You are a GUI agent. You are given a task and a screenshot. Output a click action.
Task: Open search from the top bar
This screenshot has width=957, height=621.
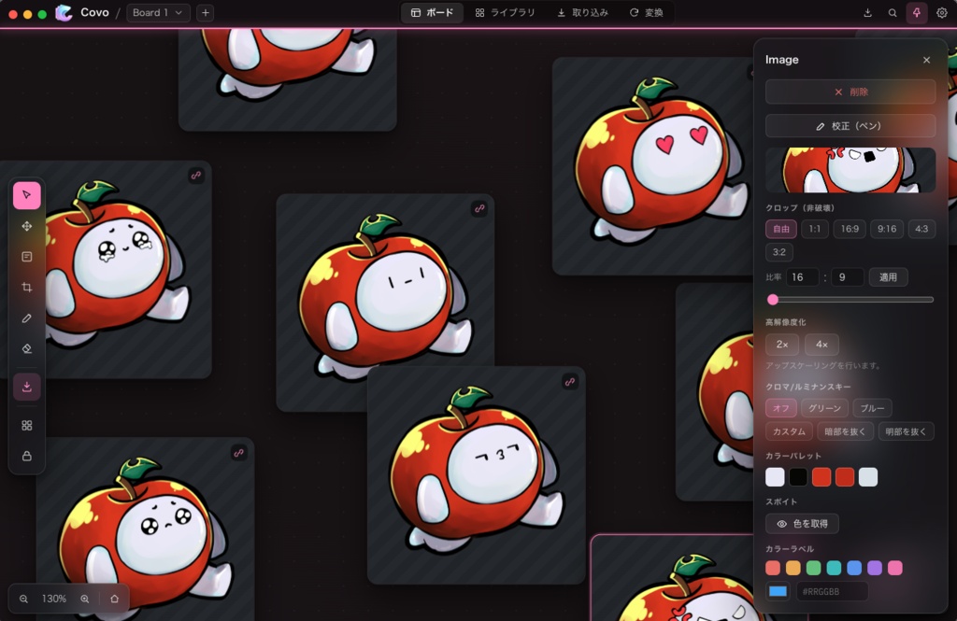tap(893, 13)
